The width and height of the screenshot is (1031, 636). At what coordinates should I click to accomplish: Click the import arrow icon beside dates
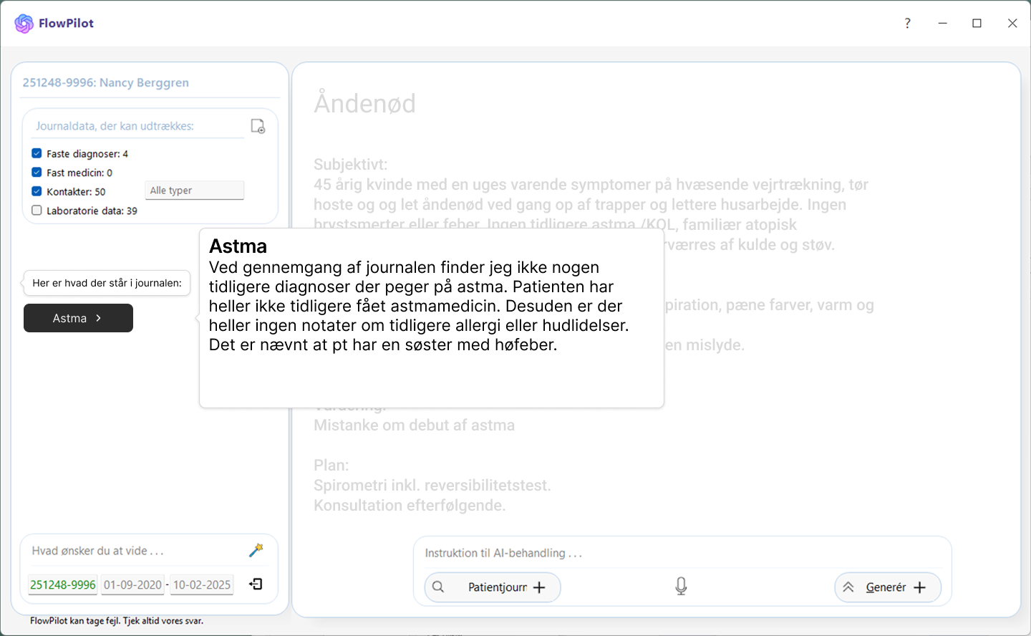point(256,584)
